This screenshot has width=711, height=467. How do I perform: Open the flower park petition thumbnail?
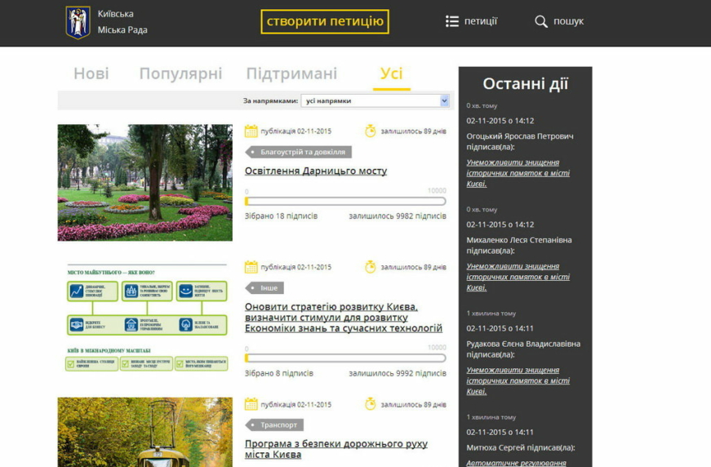144,182
